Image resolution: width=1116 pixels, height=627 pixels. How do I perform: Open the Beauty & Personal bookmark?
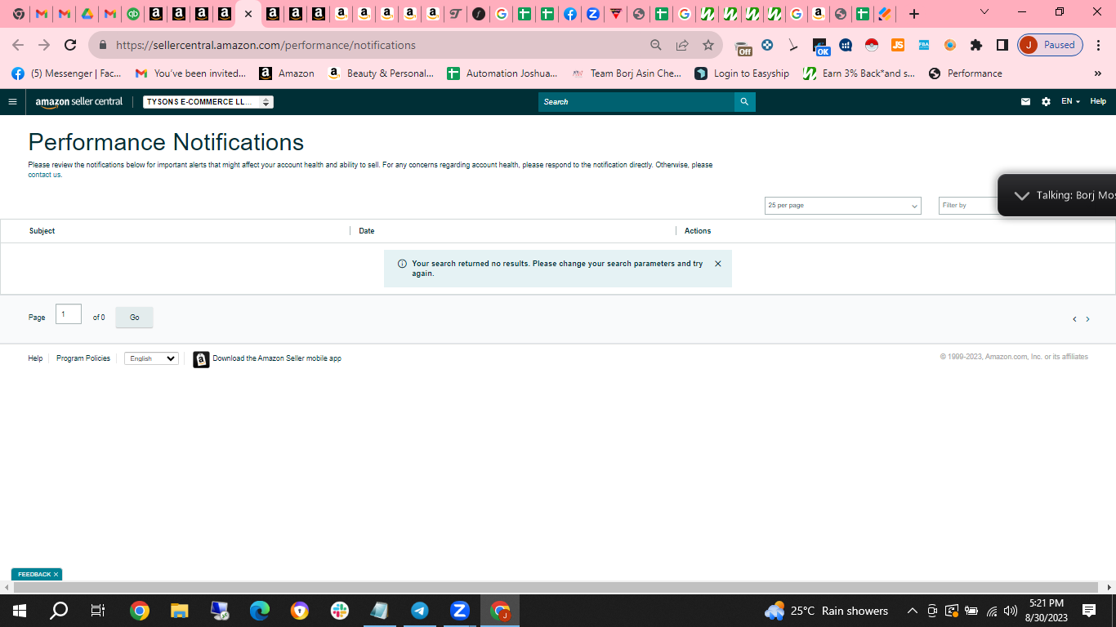(381, 73)
